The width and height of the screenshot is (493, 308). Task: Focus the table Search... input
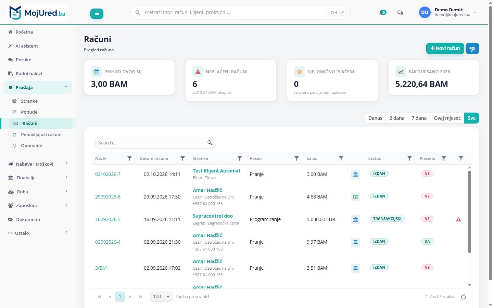[155, 143]
